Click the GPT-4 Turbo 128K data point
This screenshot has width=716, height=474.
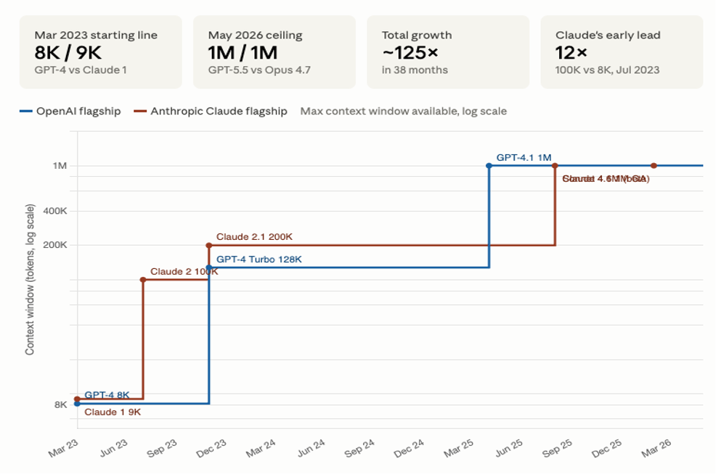[x=208, y=267]
